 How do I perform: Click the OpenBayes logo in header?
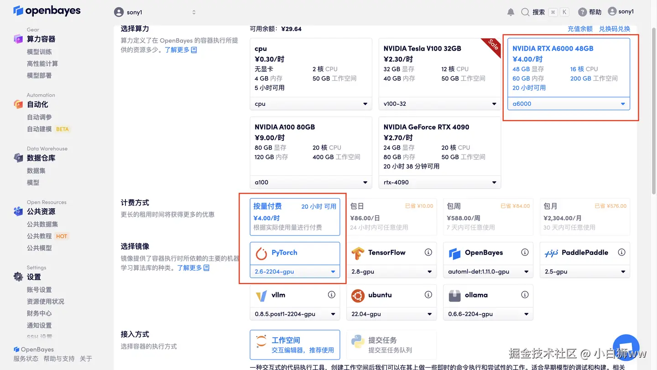click(47, 11)
